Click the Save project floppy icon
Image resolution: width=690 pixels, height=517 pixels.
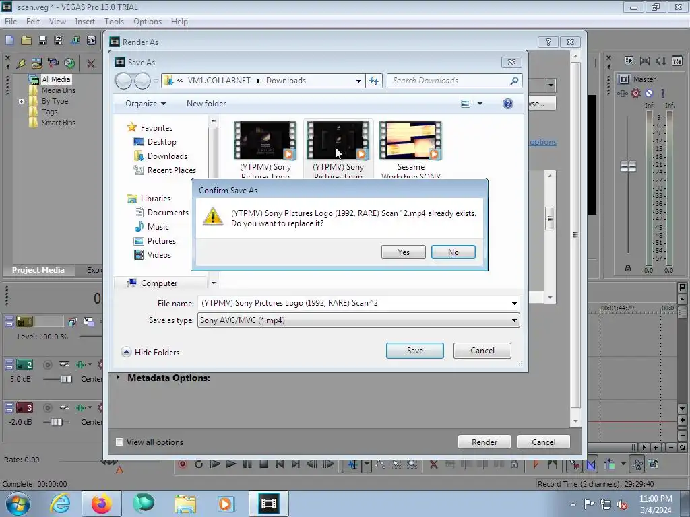tap(42, 41)
